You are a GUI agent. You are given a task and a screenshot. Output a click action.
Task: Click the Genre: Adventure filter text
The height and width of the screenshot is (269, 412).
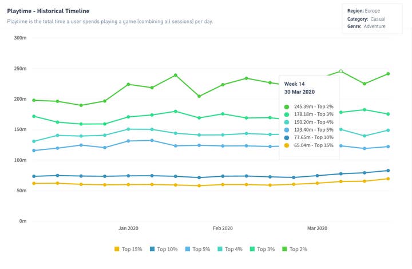click(x=366, y=26)
